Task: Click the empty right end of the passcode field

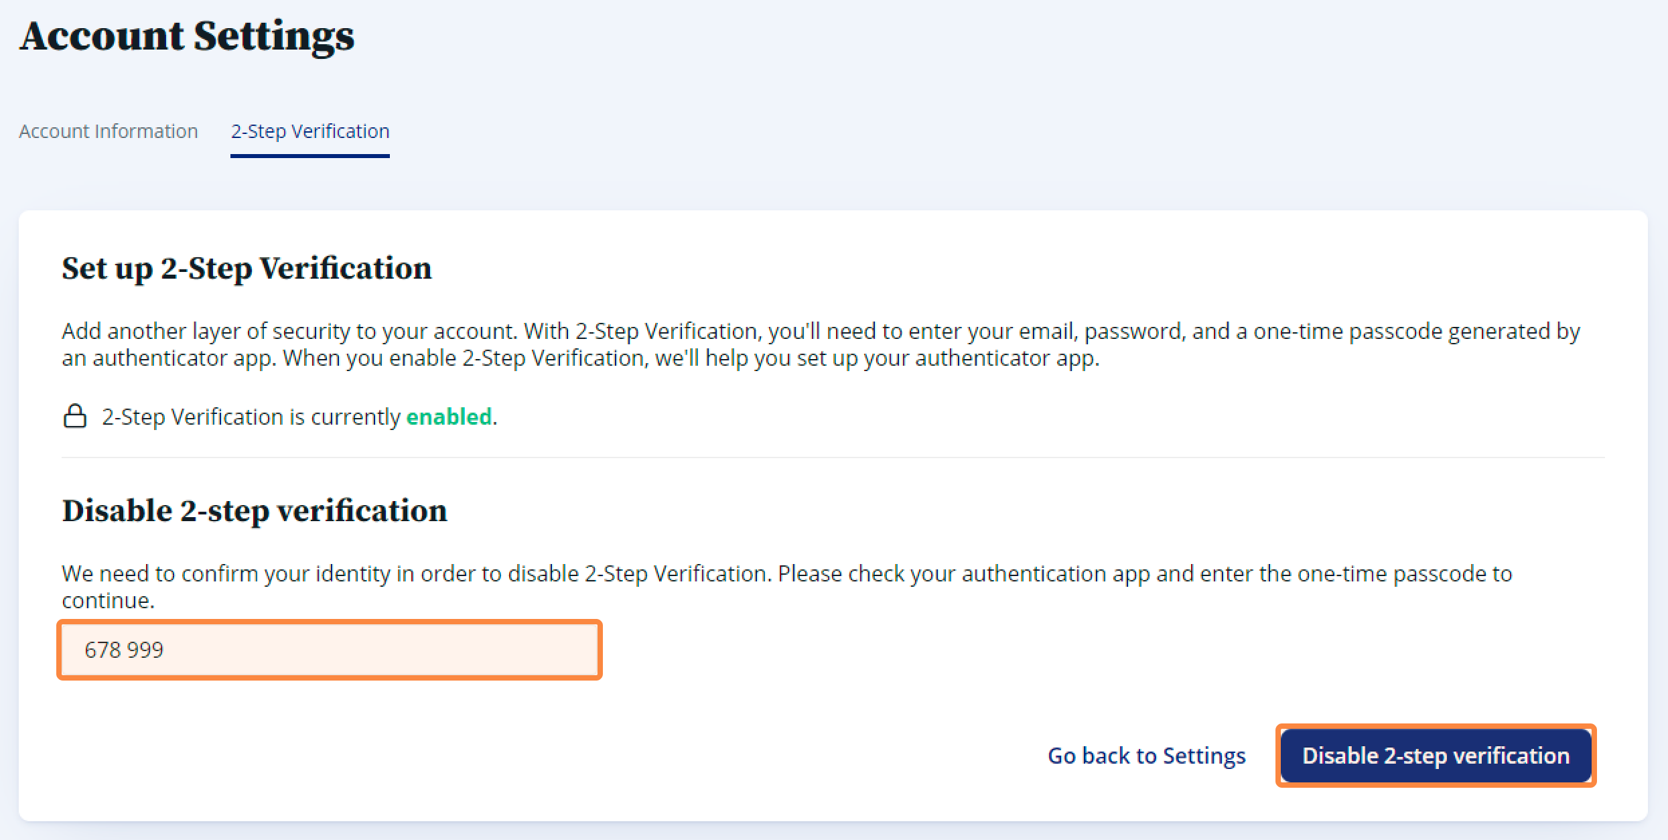Action: click(x=523, y=650)
